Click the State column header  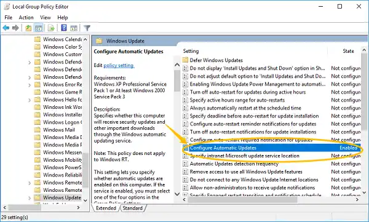[x=348, y=51]
